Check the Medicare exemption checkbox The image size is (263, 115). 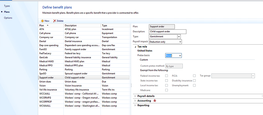point(167,90)
